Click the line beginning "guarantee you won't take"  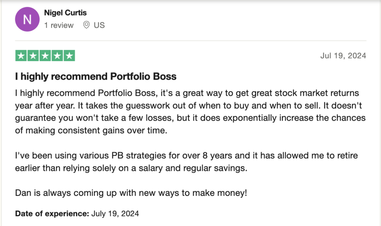point(190,118)
